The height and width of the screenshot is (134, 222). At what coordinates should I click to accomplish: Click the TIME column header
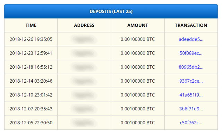tap(31, 25)
